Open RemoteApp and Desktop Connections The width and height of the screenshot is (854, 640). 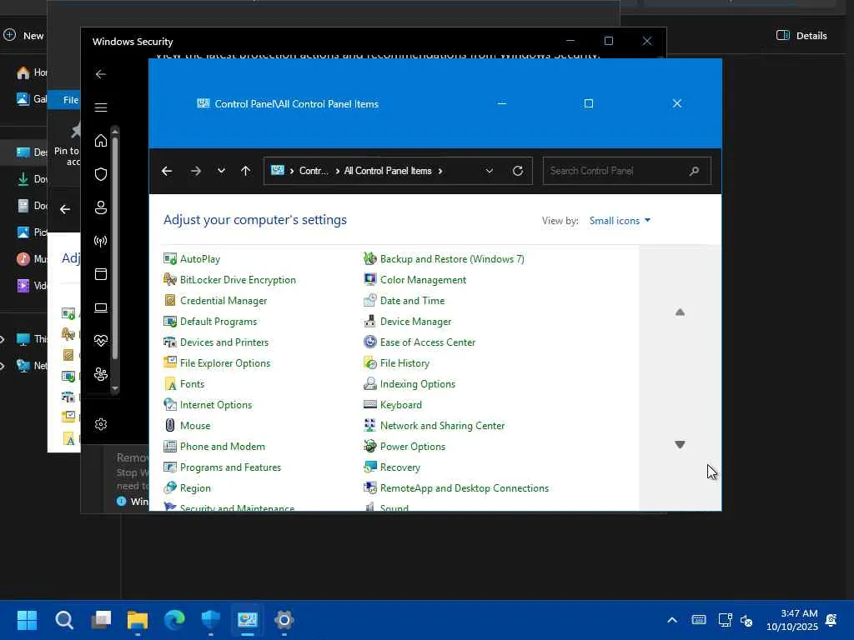(456, 488)
